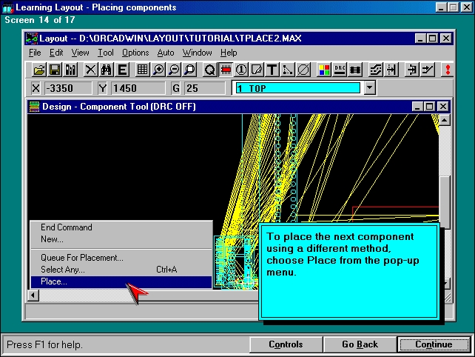475x357 pixels.
Task: Click the Controls button
Action: pyautogui.click(x=286, y=344)
